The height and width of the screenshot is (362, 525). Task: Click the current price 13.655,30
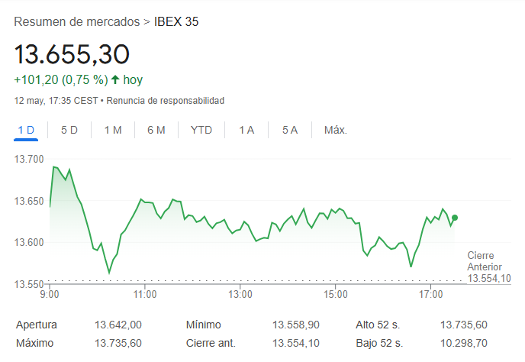click(72, 54)
